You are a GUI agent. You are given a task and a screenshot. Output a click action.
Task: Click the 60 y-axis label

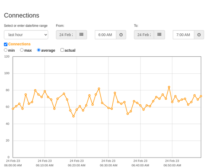coord(7,107)
